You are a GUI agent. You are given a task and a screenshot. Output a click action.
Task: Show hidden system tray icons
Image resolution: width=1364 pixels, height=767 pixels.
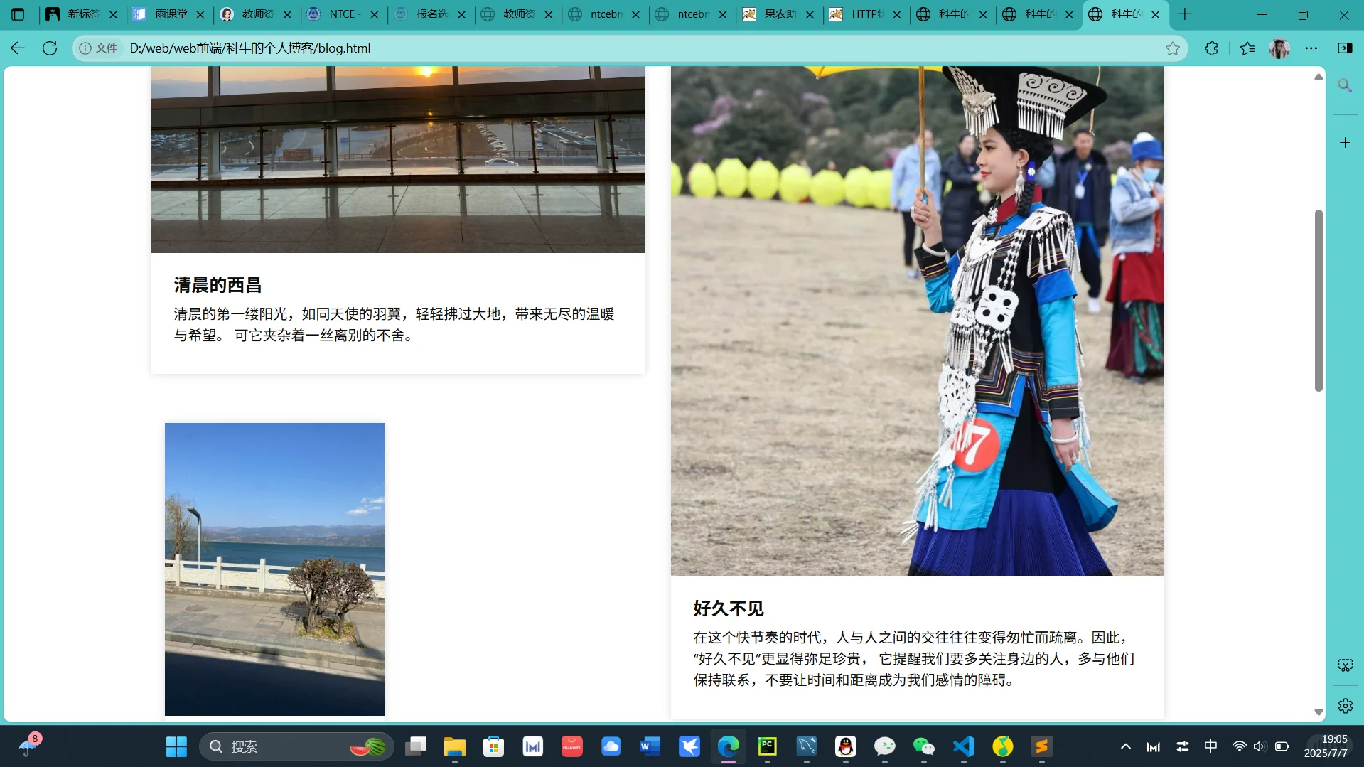pyautogui.click(x=1126, y=746)
